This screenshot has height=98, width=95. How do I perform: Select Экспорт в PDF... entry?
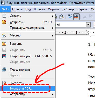point(28,89)
